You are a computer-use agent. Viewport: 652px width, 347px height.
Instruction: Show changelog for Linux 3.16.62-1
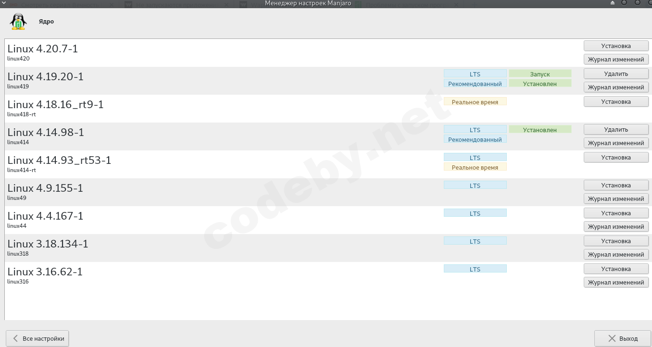point(616,283)
